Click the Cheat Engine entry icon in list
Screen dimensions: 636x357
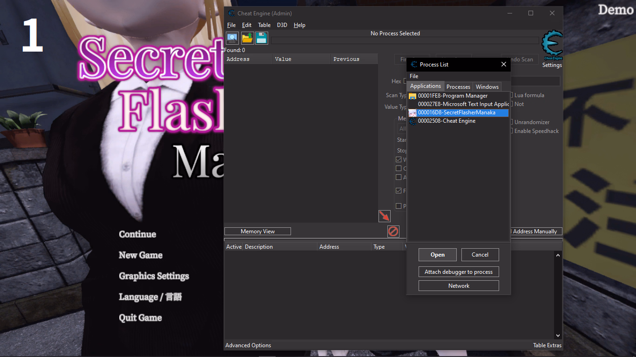pos(413,121)
